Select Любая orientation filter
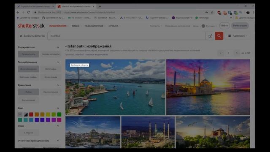This screenshot has width=270, height=152. click(28, 92)
